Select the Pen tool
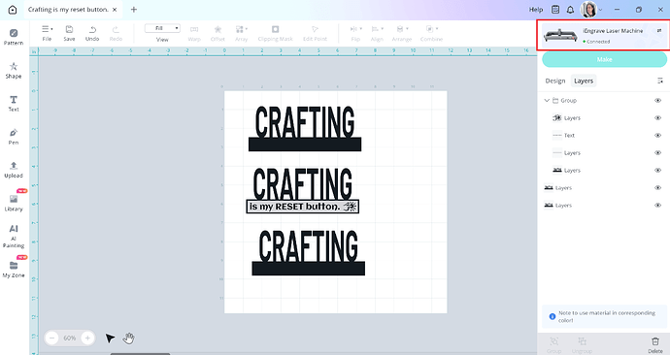This screenshot has width=670, height=355. pos(14,137)
